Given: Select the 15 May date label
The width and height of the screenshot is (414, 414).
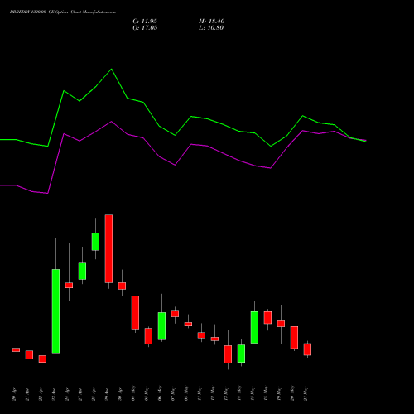Looking at the screenshot, I should pos(253,393).
